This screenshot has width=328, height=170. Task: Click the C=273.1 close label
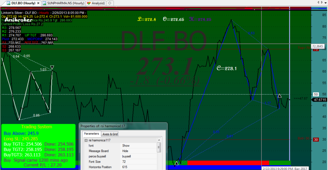point(227,68)
